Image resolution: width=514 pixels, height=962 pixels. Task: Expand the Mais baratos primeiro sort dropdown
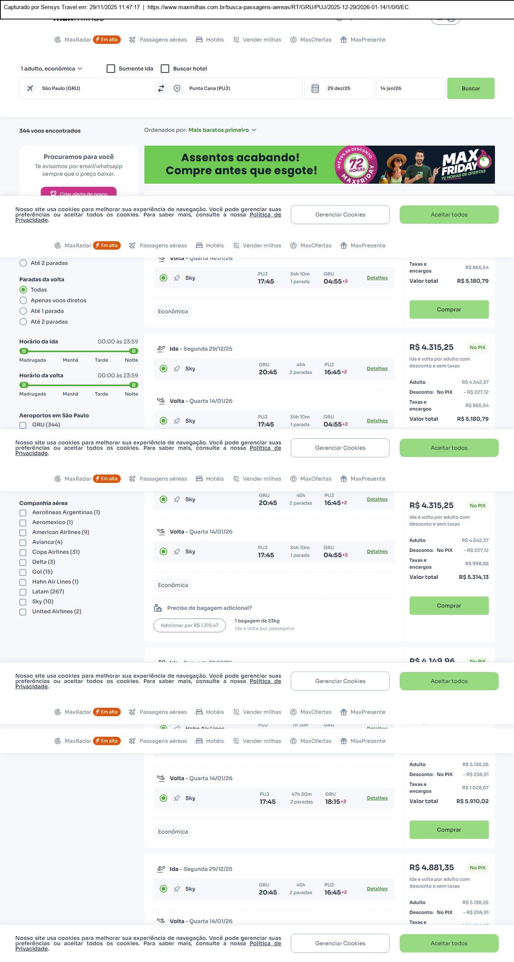click(x=222, y=130)
